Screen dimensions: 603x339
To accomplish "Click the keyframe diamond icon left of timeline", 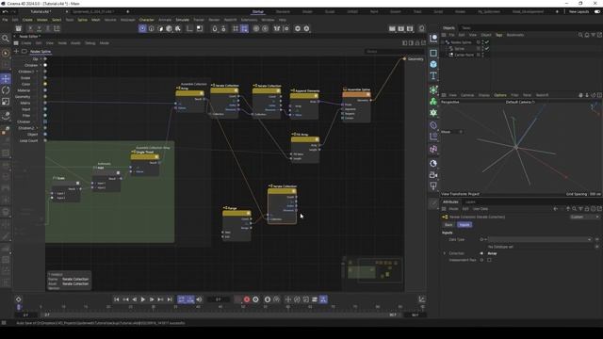I will pyautogui.click(x=18, y=299).
